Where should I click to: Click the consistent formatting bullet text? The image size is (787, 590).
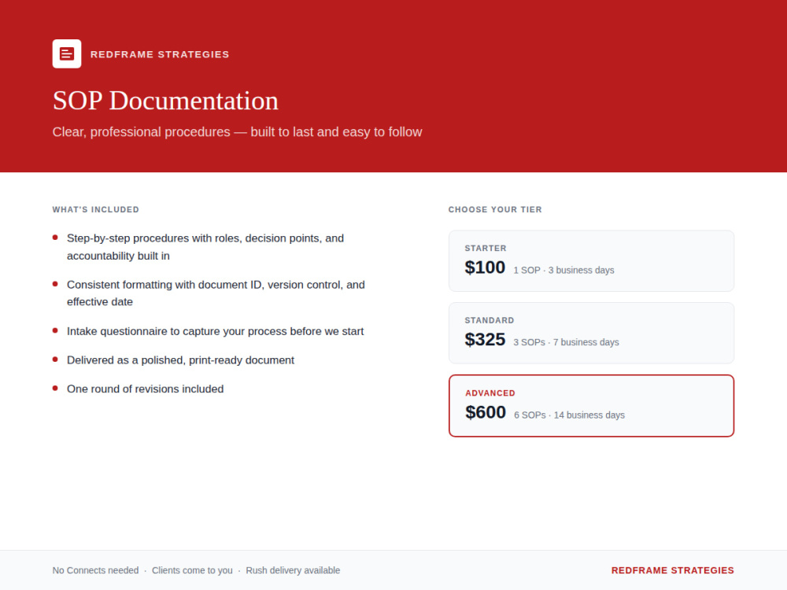(x=216, y=293)
